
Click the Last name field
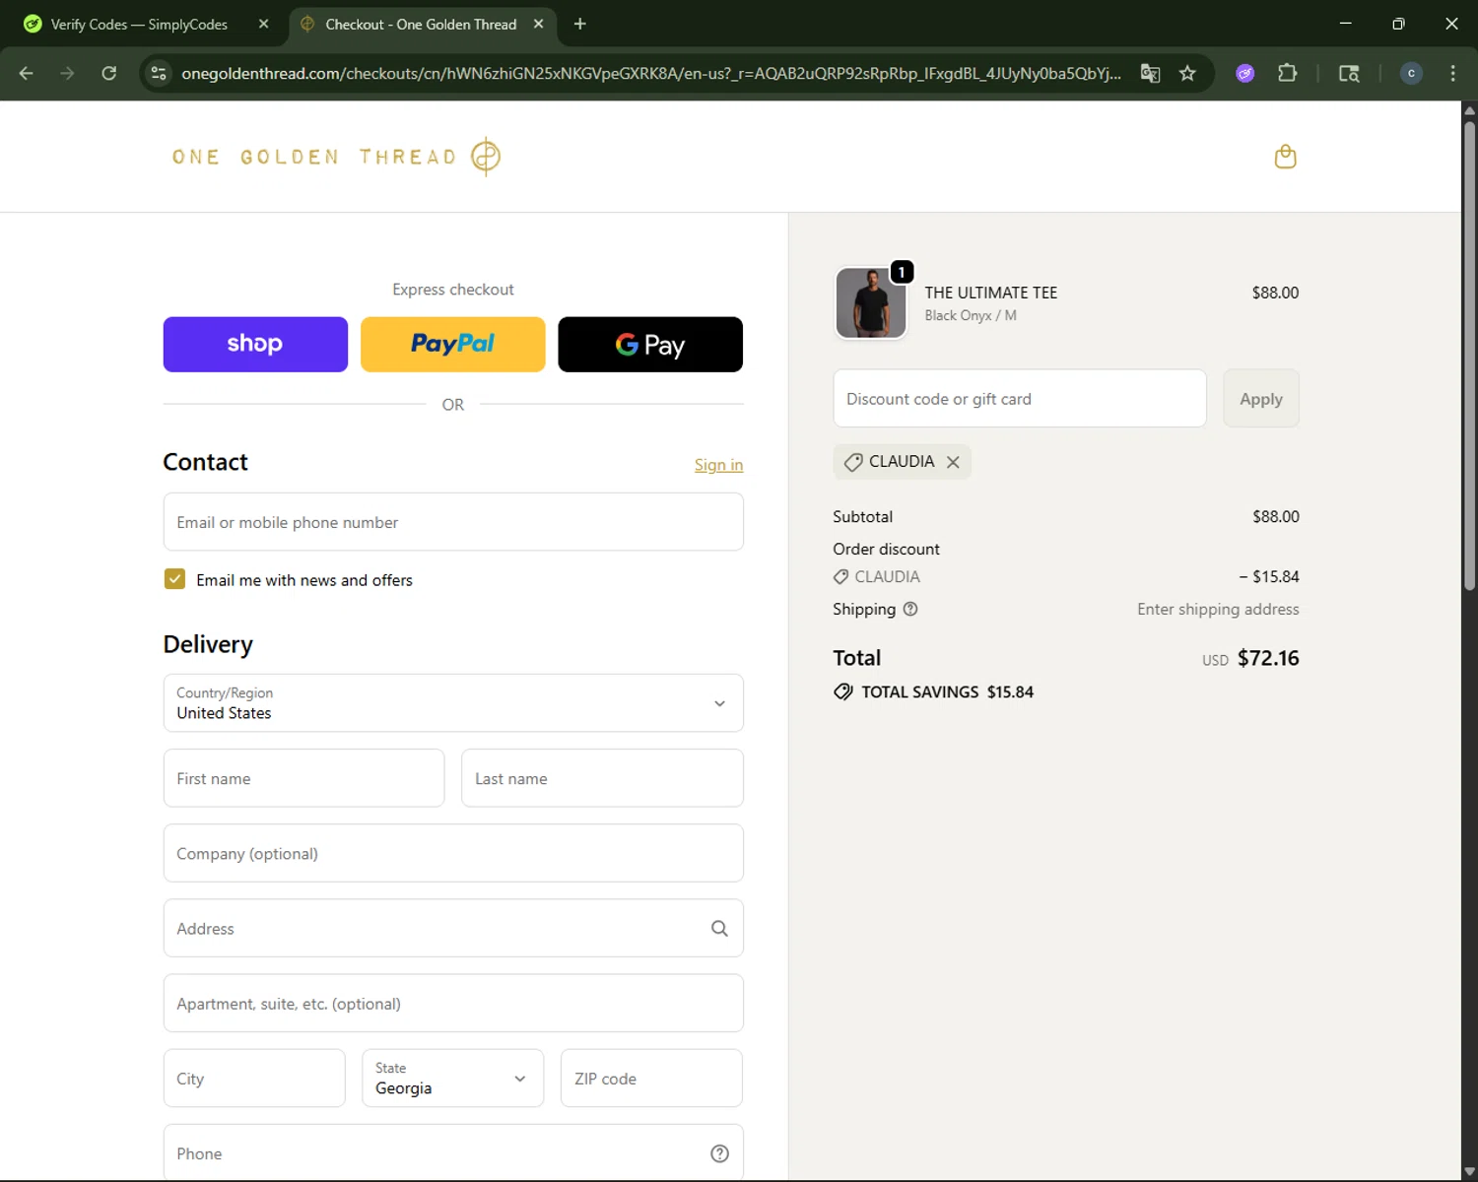point(602,778)
